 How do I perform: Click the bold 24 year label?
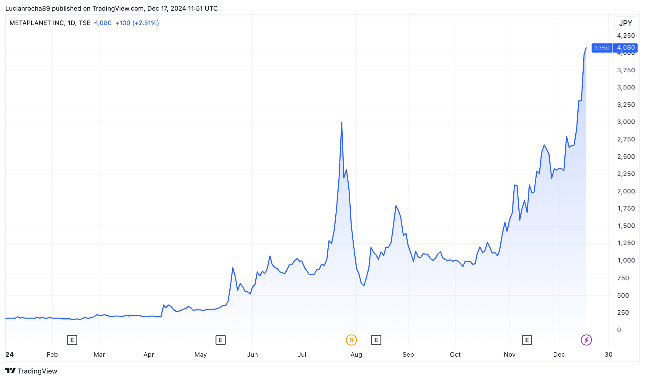coord(9,354)
